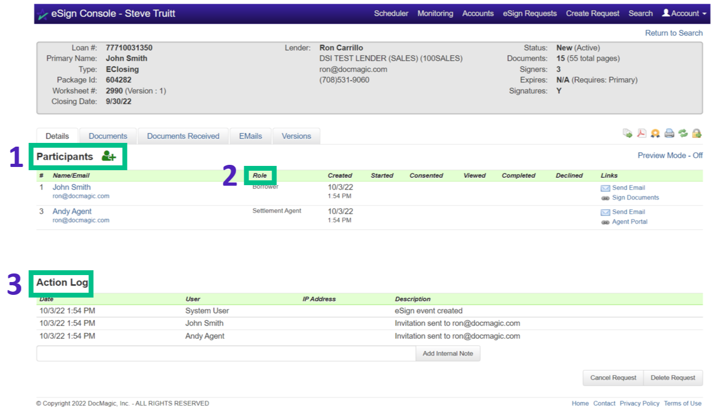Open the Privacy Policy footer link

[x=640, y=404]
